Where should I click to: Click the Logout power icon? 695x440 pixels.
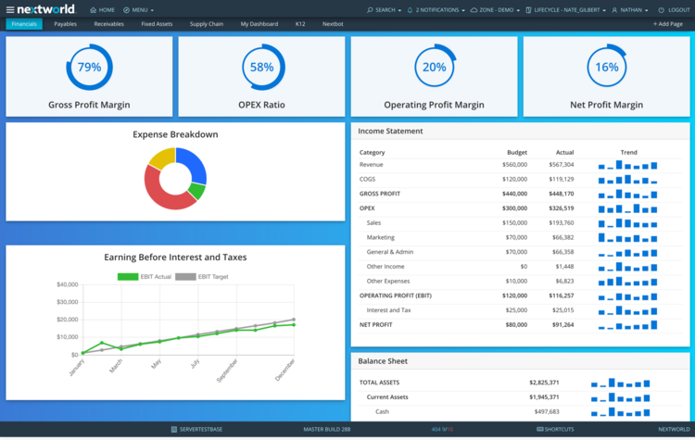660,10
